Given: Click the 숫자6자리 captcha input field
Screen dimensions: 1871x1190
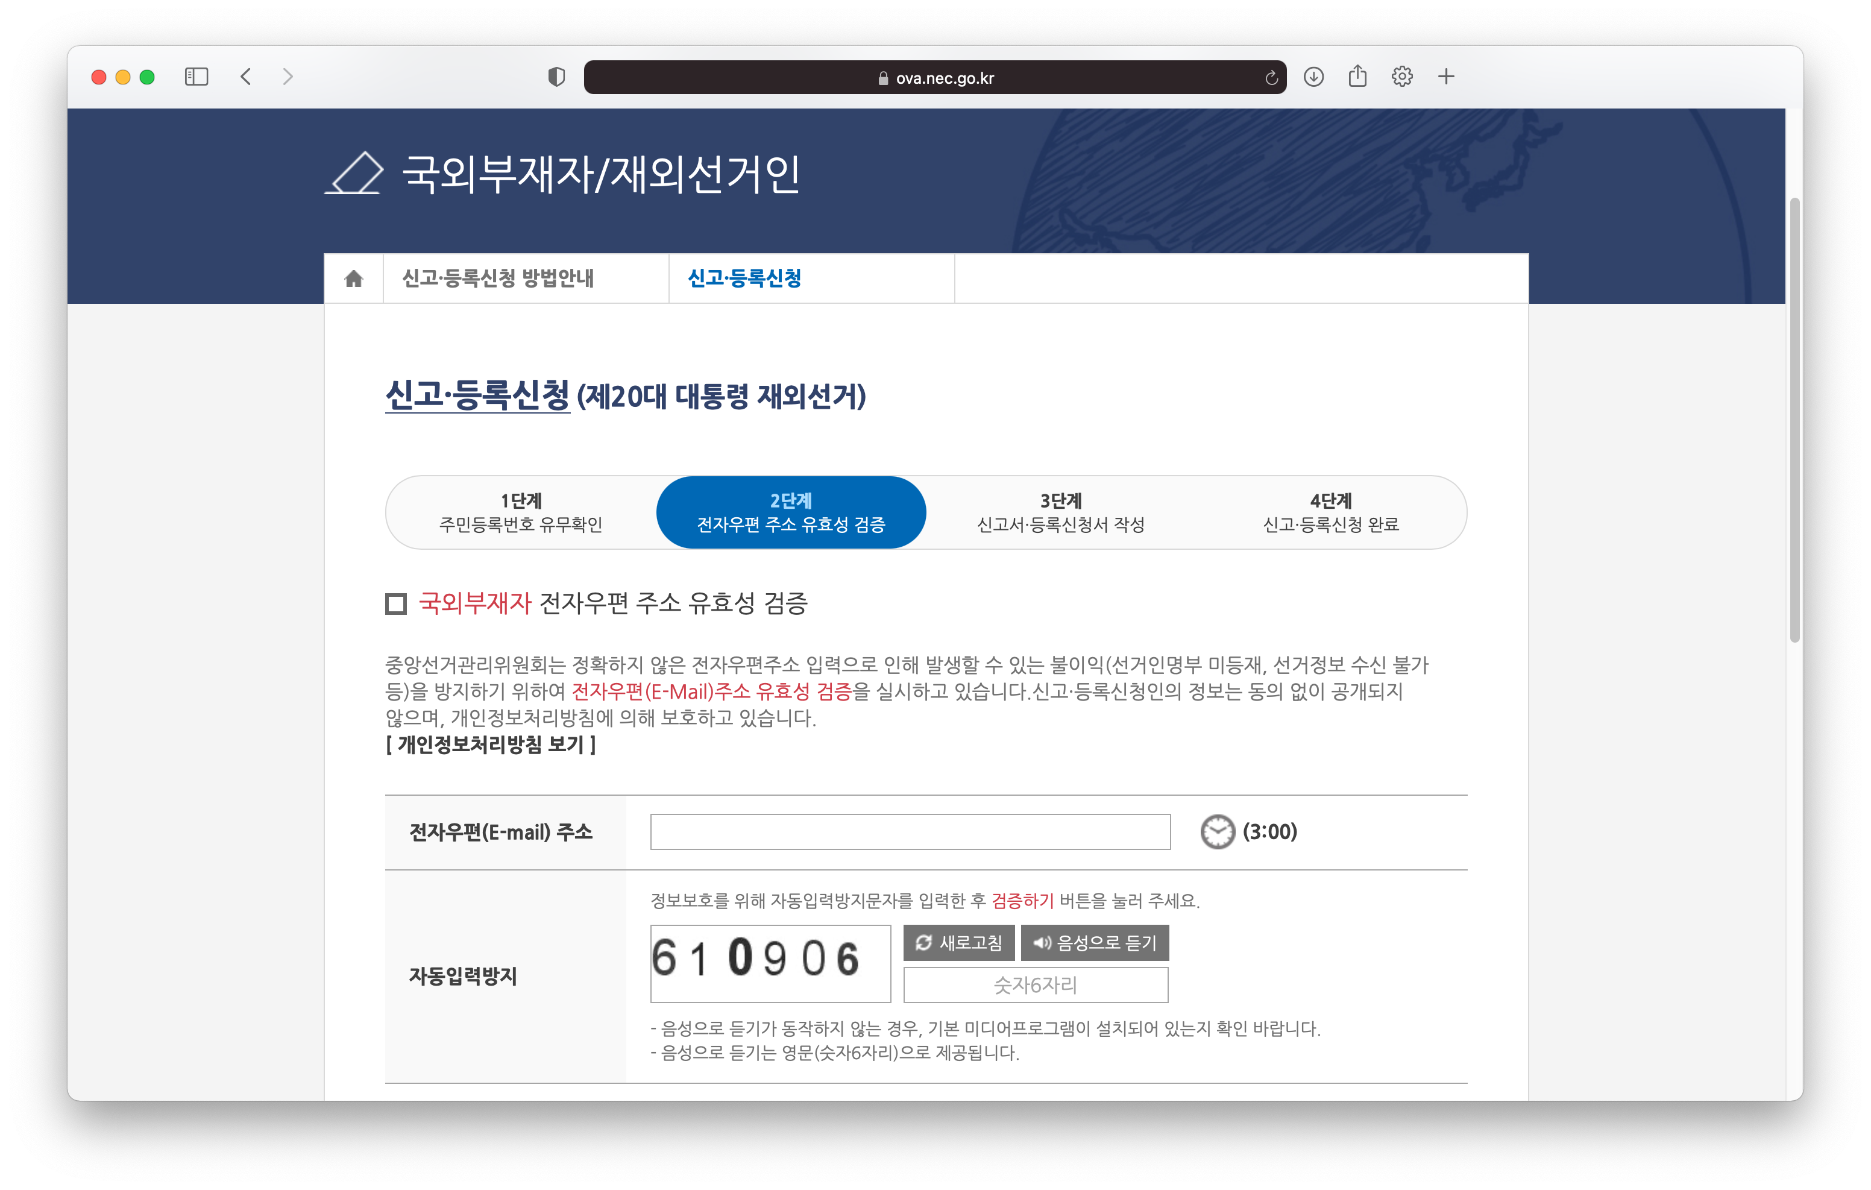Looking at the screenshot, I should [1035, 985].
